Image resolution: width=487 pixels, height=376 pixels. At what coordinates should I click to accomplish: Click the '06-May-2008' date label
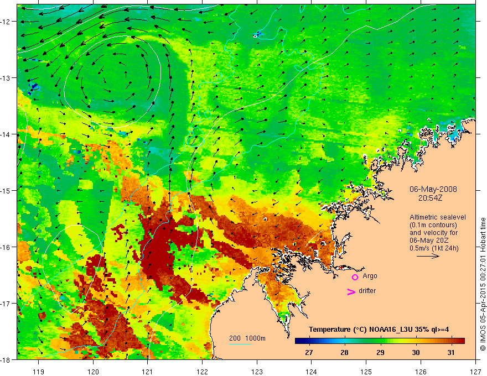click(x=433, y=189)
